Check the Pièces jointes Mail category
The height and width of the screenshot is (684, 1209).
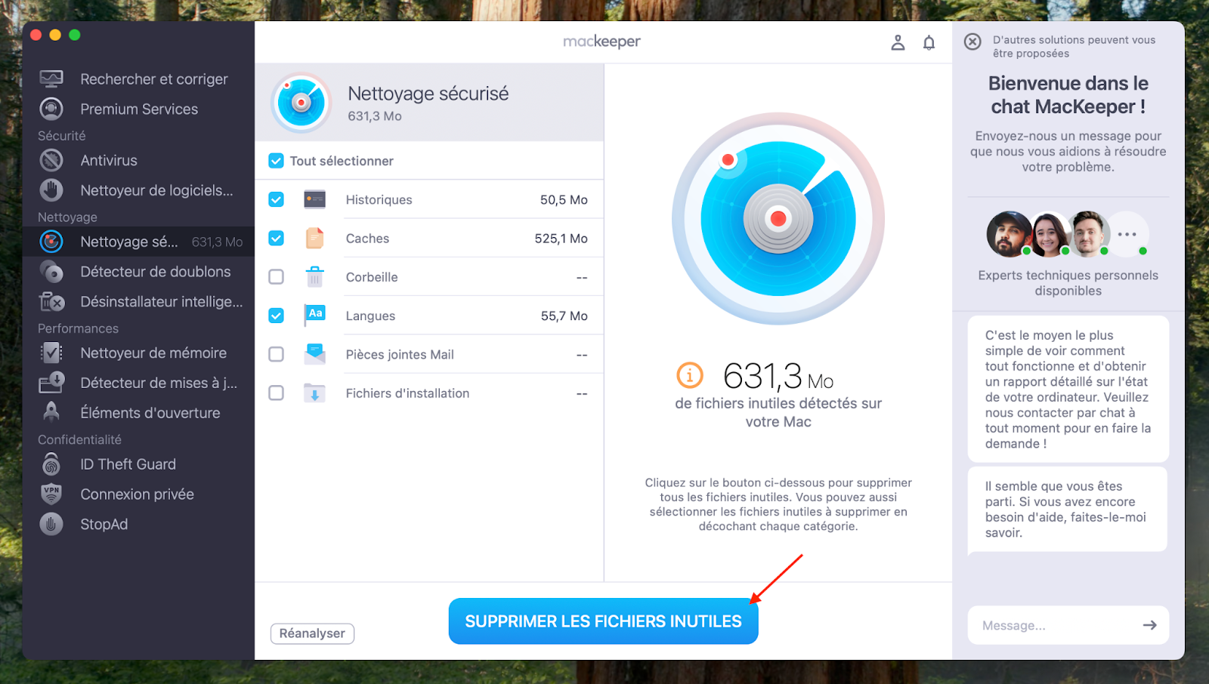coord(276,353)
